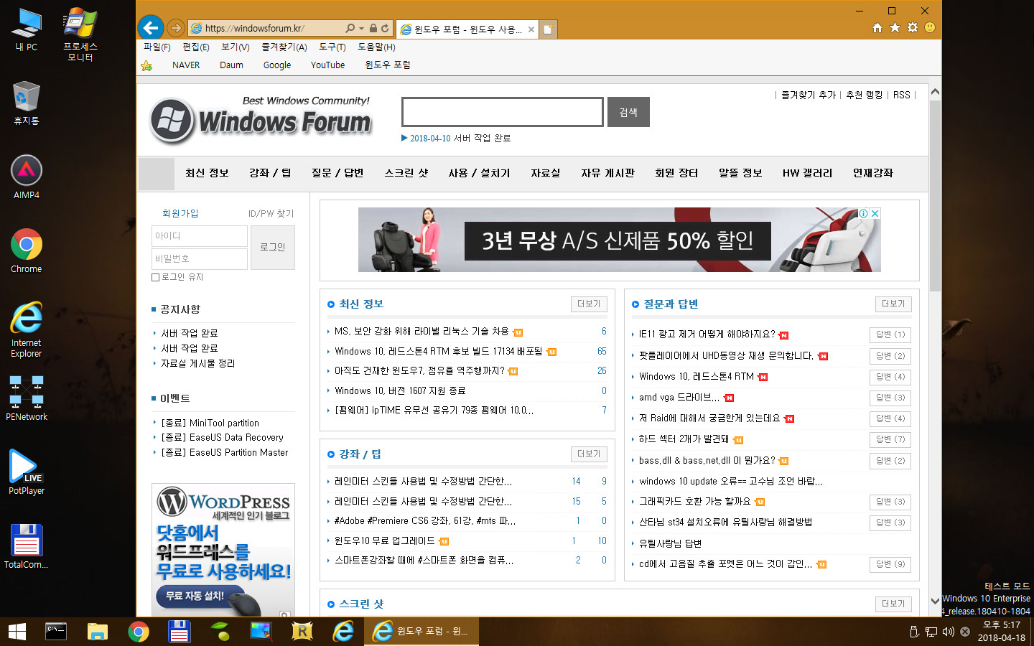The height and width of the screenshot is (646, 1034).
Task: Open post '윈도우10 무료 업그레이드'
Action: click(x=384, y=540)
